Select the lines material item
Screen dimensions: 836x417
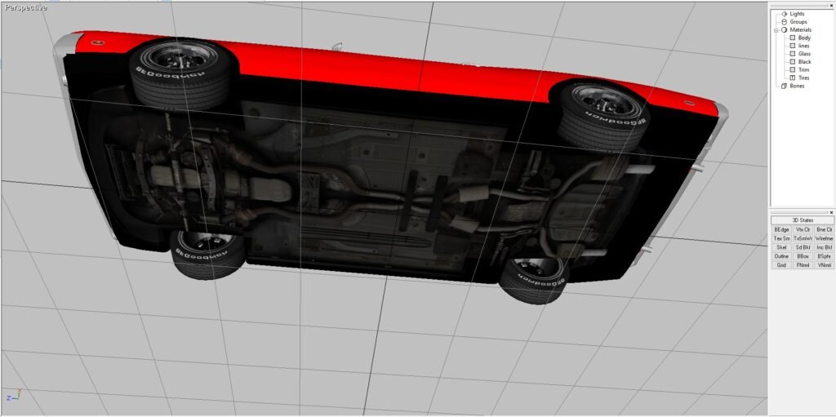[804, 47]
